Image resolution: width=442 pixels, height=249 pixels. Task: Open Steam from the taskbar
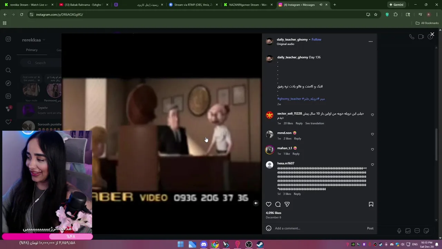click(260, 245)
